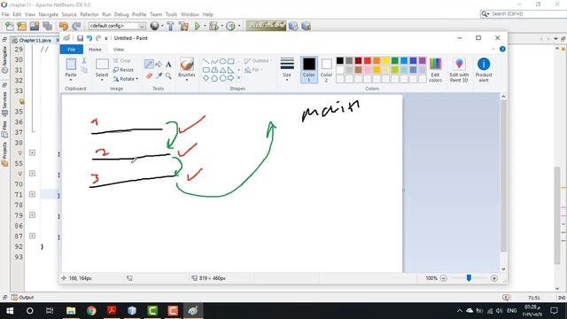Click the zoom in plus button in Paint

pos(494,278)
